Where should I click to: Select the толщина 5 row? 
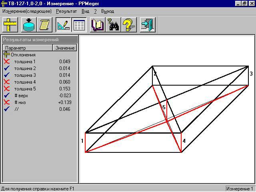click(40, 89)
